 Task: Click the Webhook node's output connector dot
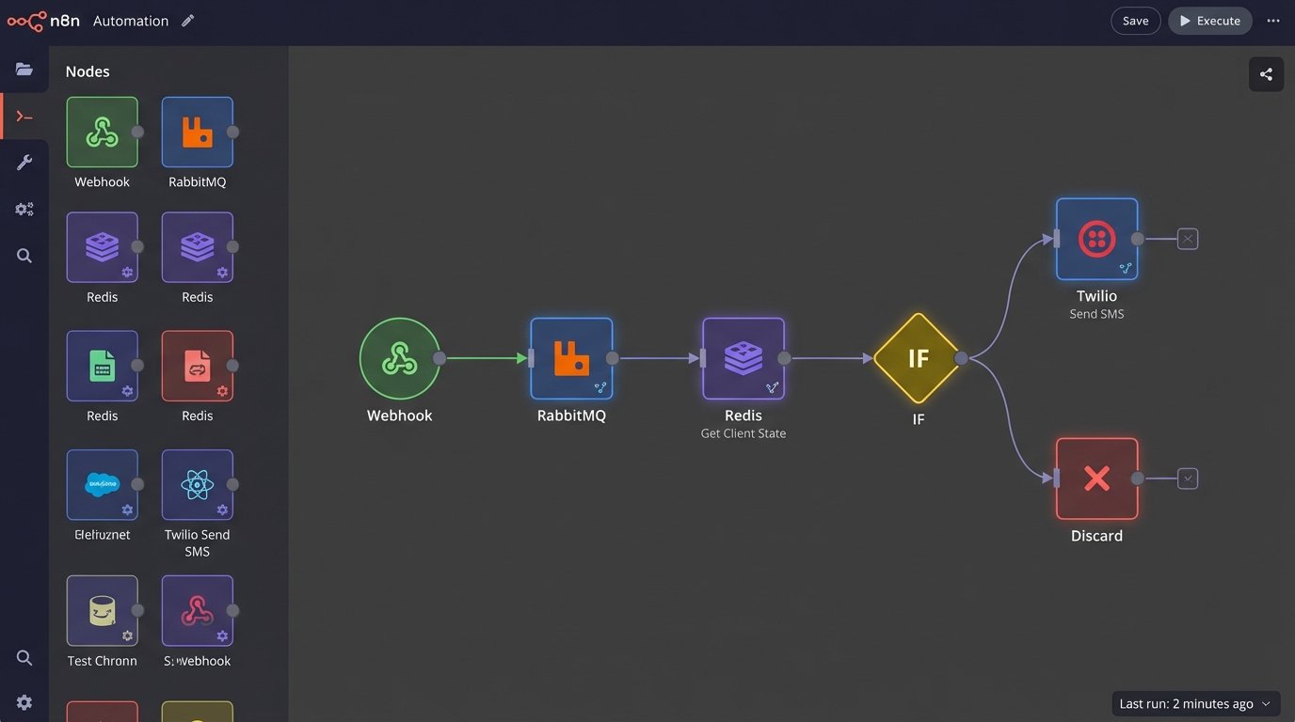[440, 358]
